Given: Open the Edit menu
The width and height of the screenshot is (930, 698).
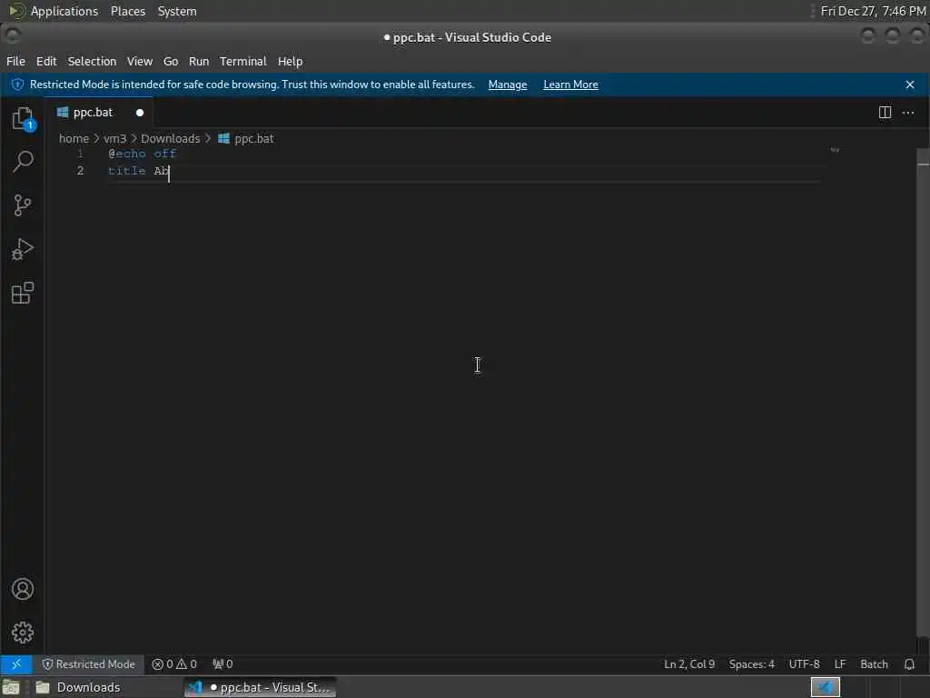Looking at the screenshot, I should point(46,61).
